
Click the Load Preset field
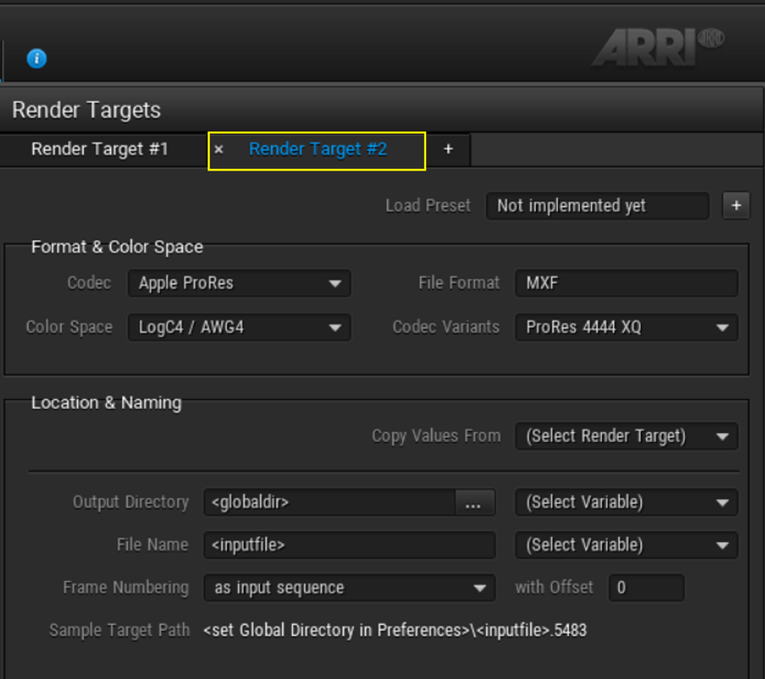pyautogui.click(x=597, y=206)
